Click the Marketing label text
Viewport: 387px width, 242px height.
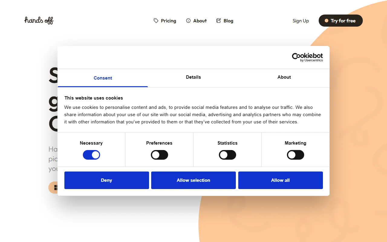coord(295,143)
